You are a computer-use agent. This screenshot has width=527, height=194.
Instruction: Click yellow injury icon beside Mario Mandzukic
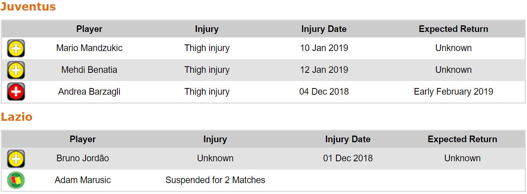(16, 49)
